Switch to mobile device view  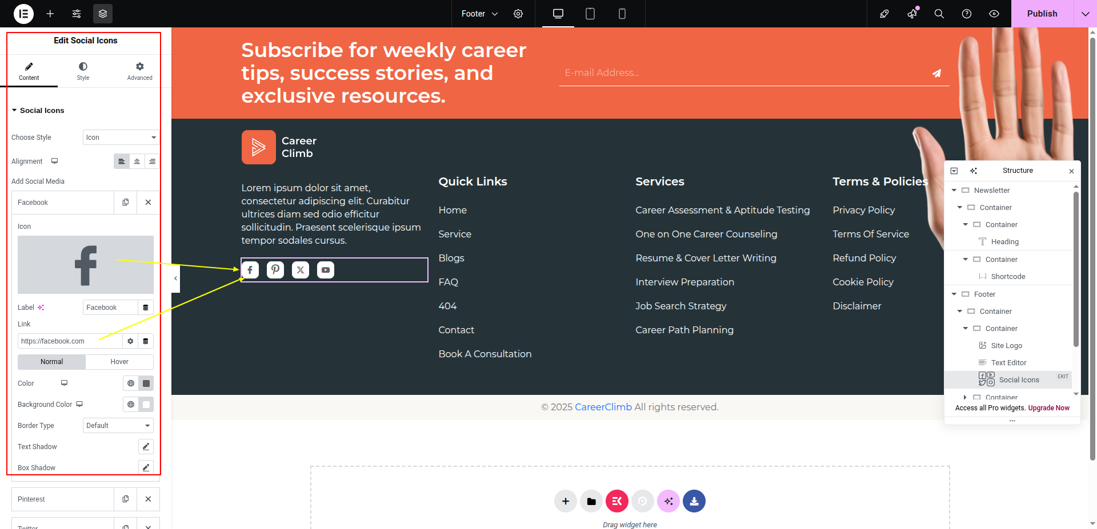[622, 14]
